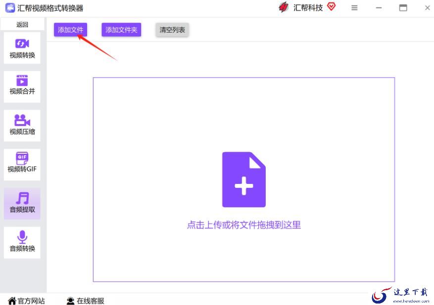Click the 添加文件 button
This screenshot has height=305, width=434.
click(70, 30)
